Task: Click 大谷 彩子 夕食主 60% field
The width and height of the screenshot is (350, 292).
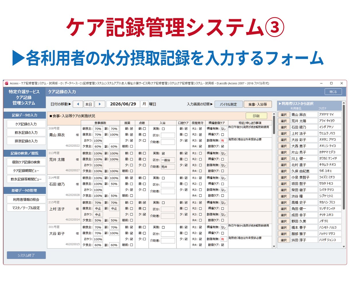Action: click(98, 245)
